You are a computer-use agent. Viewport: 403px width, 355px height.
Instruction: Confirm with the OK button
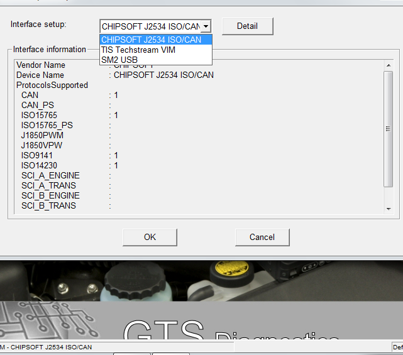pyautogui.click(x=150, y=237)
